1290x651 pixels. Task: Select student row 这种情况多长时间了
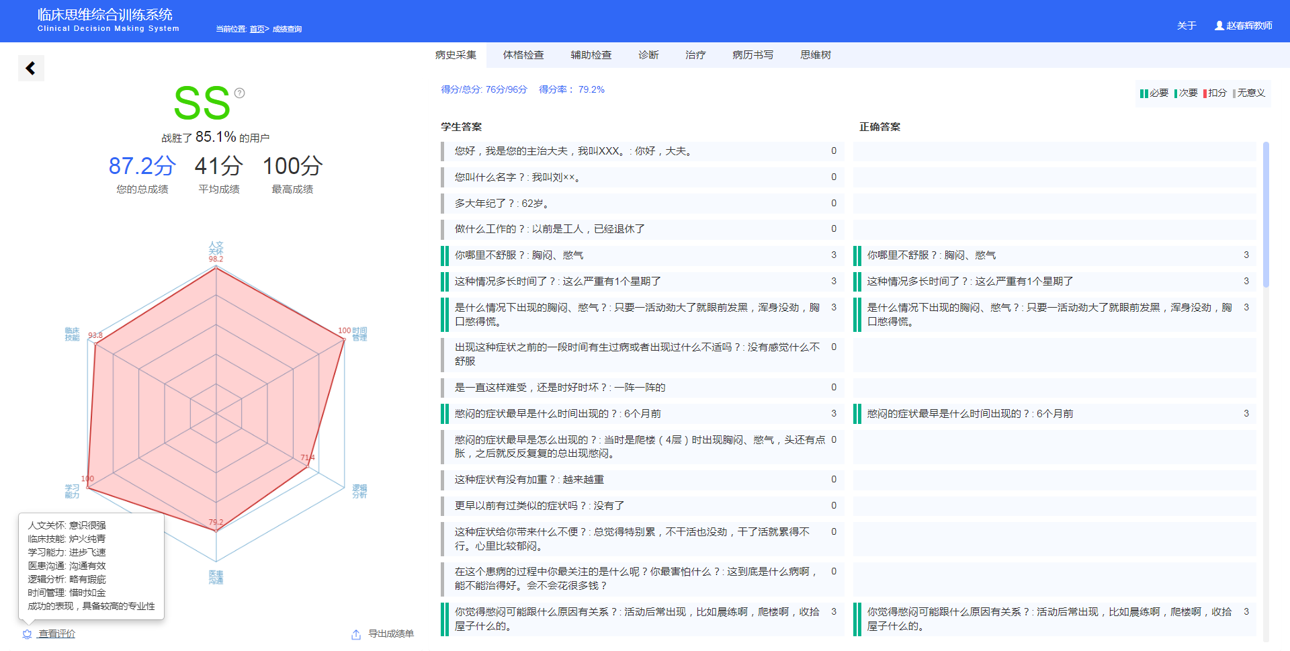[642, 281]
